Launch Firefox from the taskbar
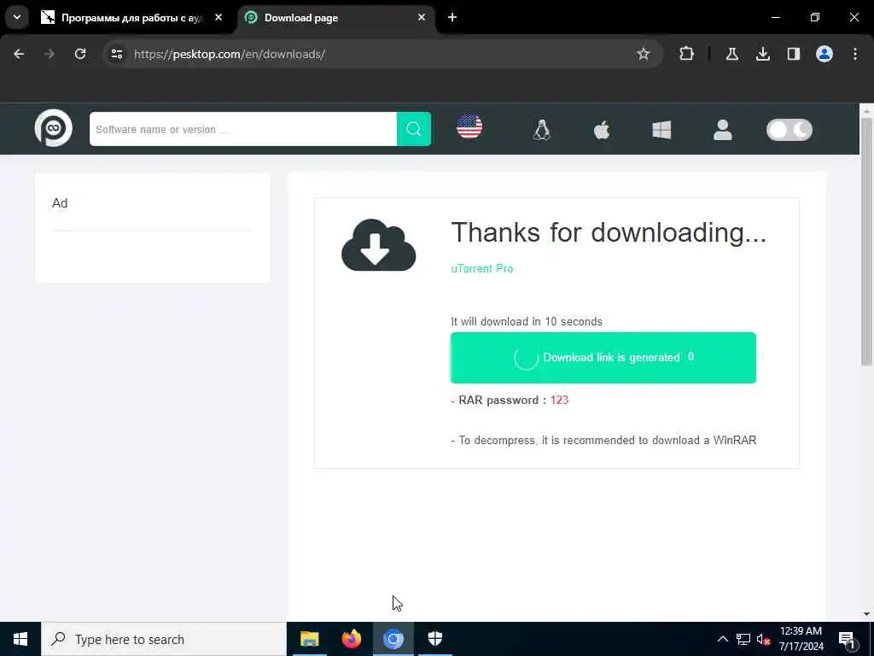Screen dimensions: 874x656 click(351, 639)
